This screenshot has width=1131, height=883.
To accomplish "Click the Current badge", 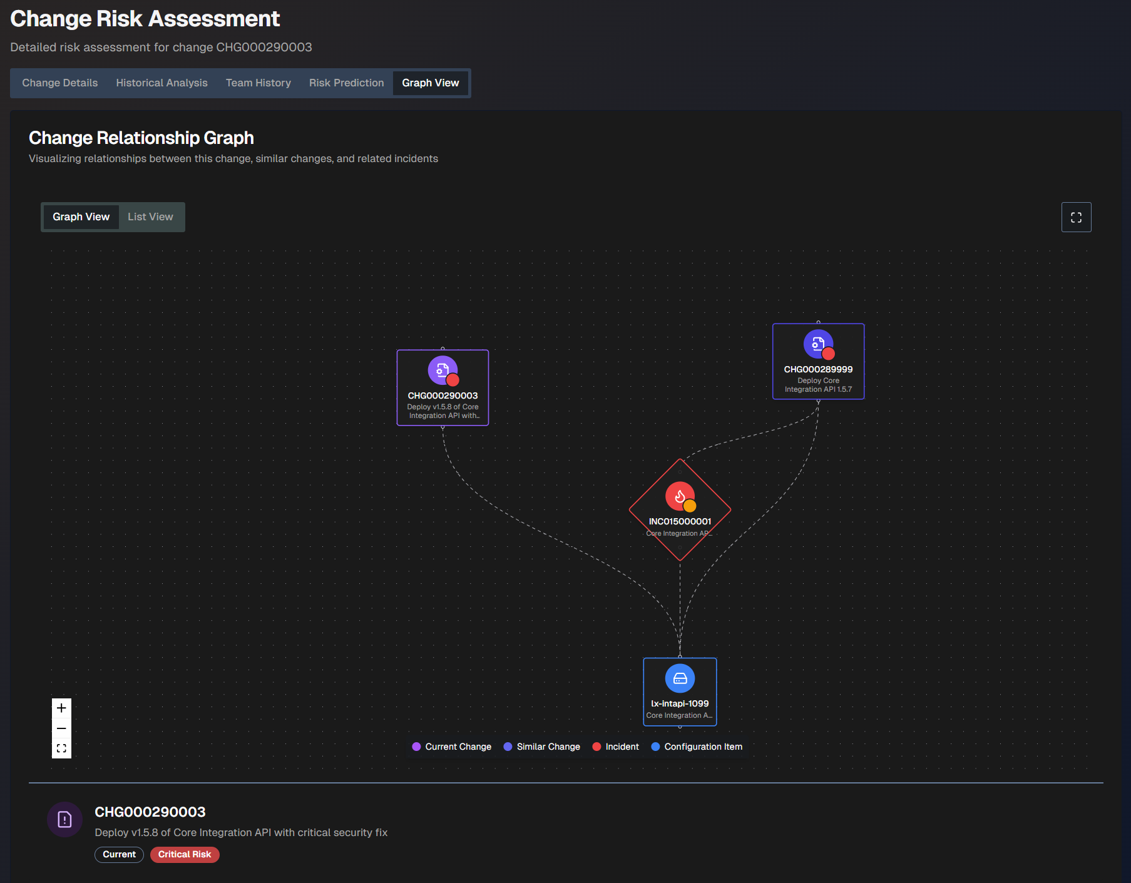I will tap(119, 854).
